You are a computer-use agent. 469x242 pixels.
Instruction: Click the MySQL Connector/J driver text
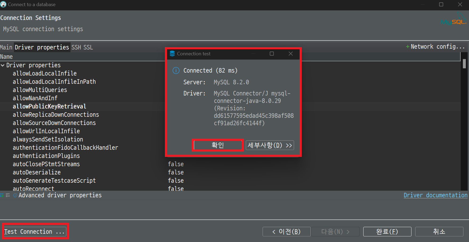click(254, 108)
